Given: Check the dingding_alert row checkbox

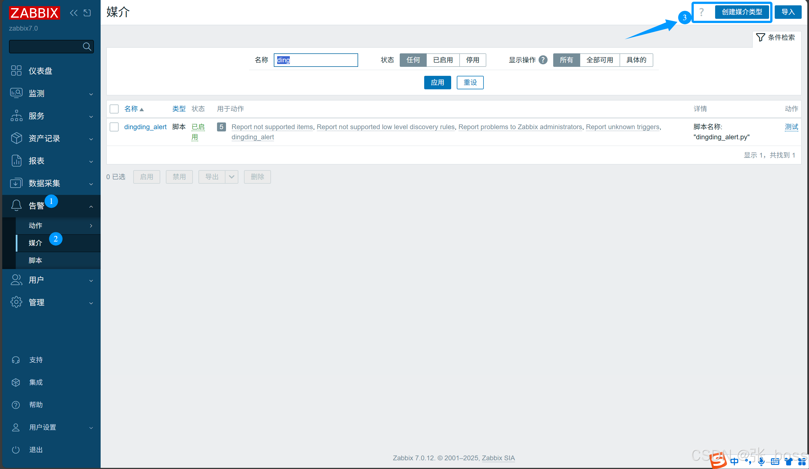Looking at the screenshot, I should (x=114, y=127).
